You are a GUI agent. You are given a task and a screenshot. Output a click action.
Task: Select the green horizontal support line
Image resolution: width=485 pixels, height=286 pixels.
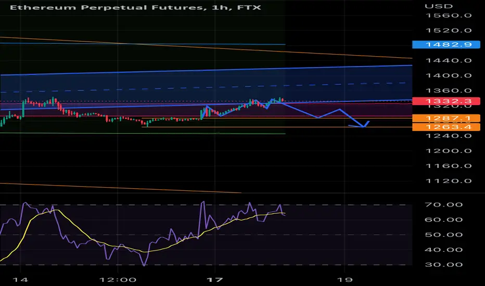click(x=142, y=134)
